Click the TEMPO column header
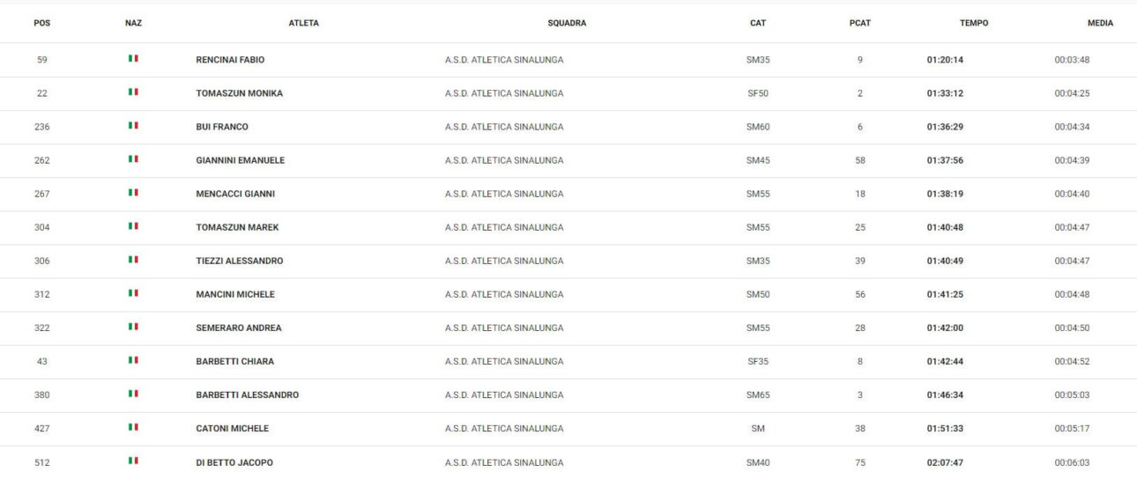The image size is (1137, 479). tap(973, 23)
